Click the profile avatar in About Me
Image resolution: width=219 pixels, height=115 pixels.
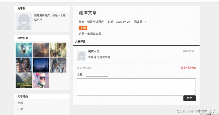[24, 22]
